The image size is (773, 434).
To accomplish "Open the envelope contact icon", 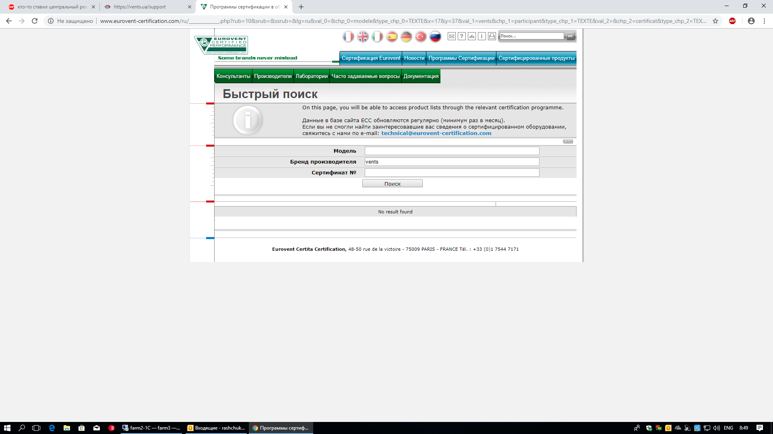I will click(452, 37).
